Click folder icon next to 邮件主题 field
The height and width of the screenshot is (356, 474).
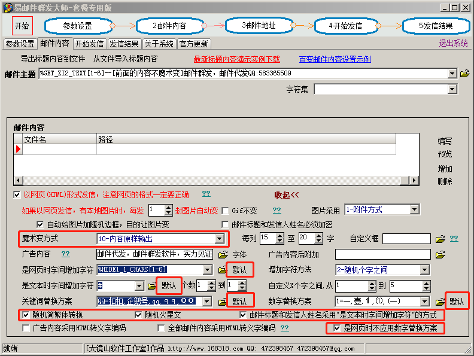[x=464, y=74]
